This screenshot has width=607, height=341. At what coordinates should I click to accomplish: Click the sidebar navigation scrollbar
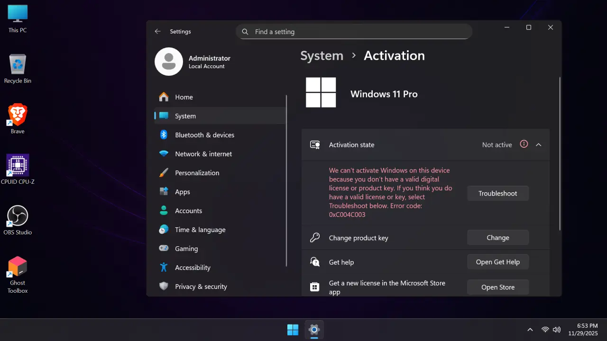tap(286, 180)
